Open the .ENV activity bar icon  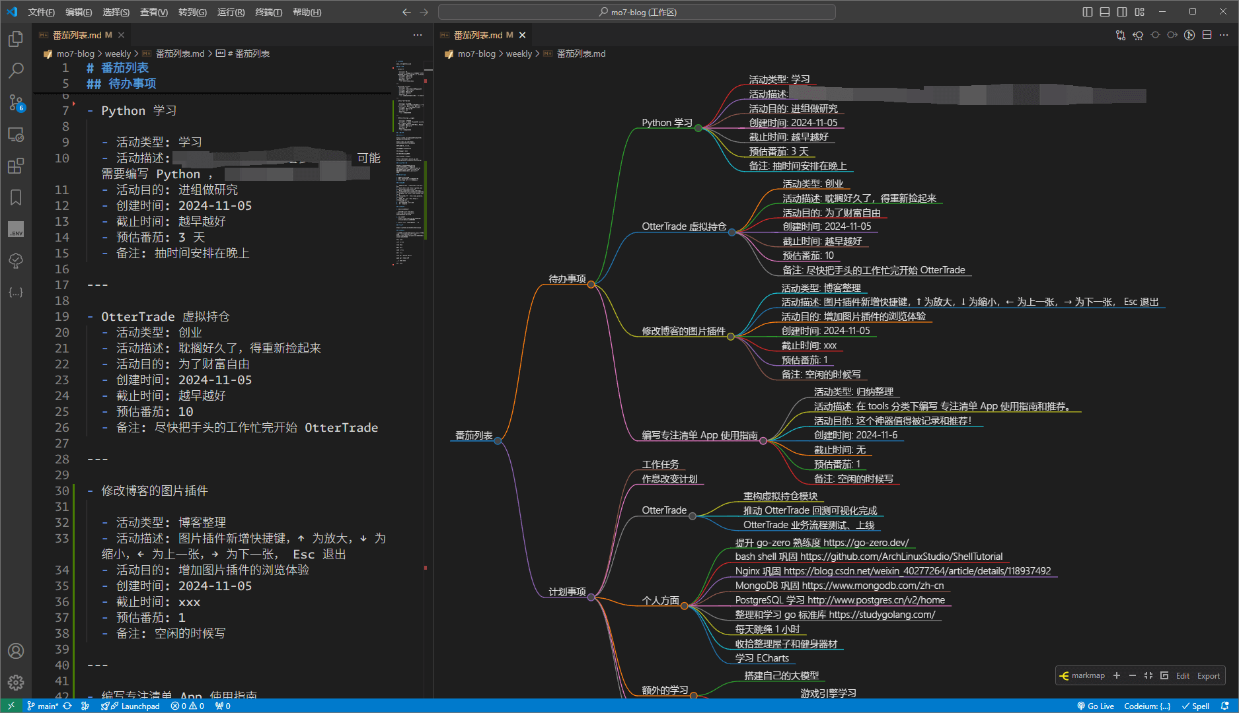pyautogui.click(x=16, y=229)
